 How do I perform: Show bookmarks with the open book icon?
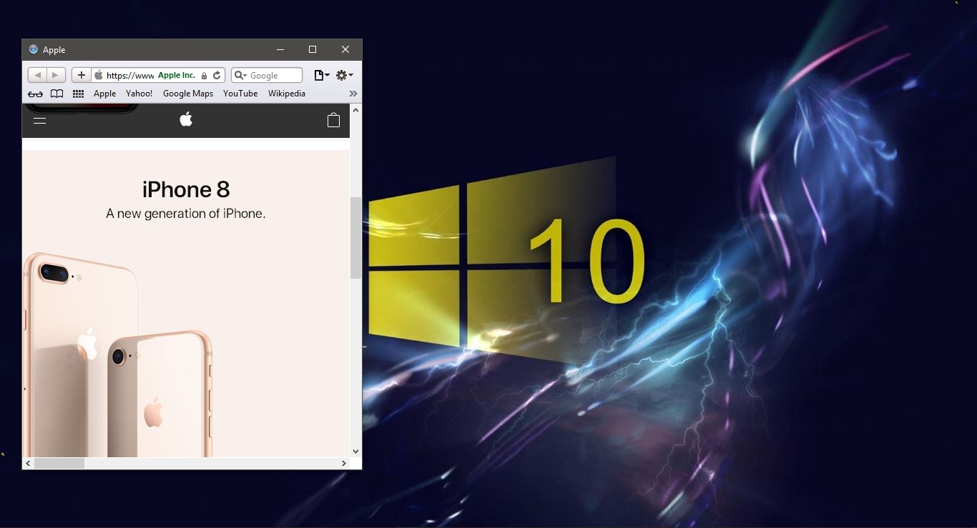pyautogui.click(x=57, y=94)
